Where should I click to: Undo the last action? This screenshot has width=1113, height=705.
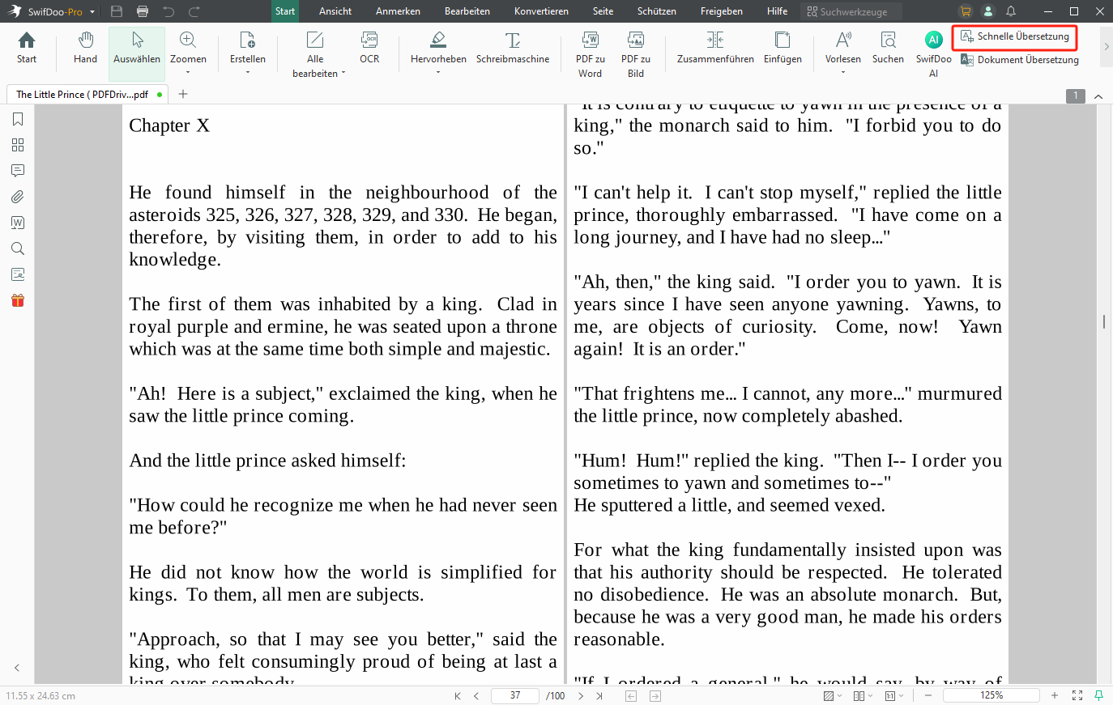(168, 11)
